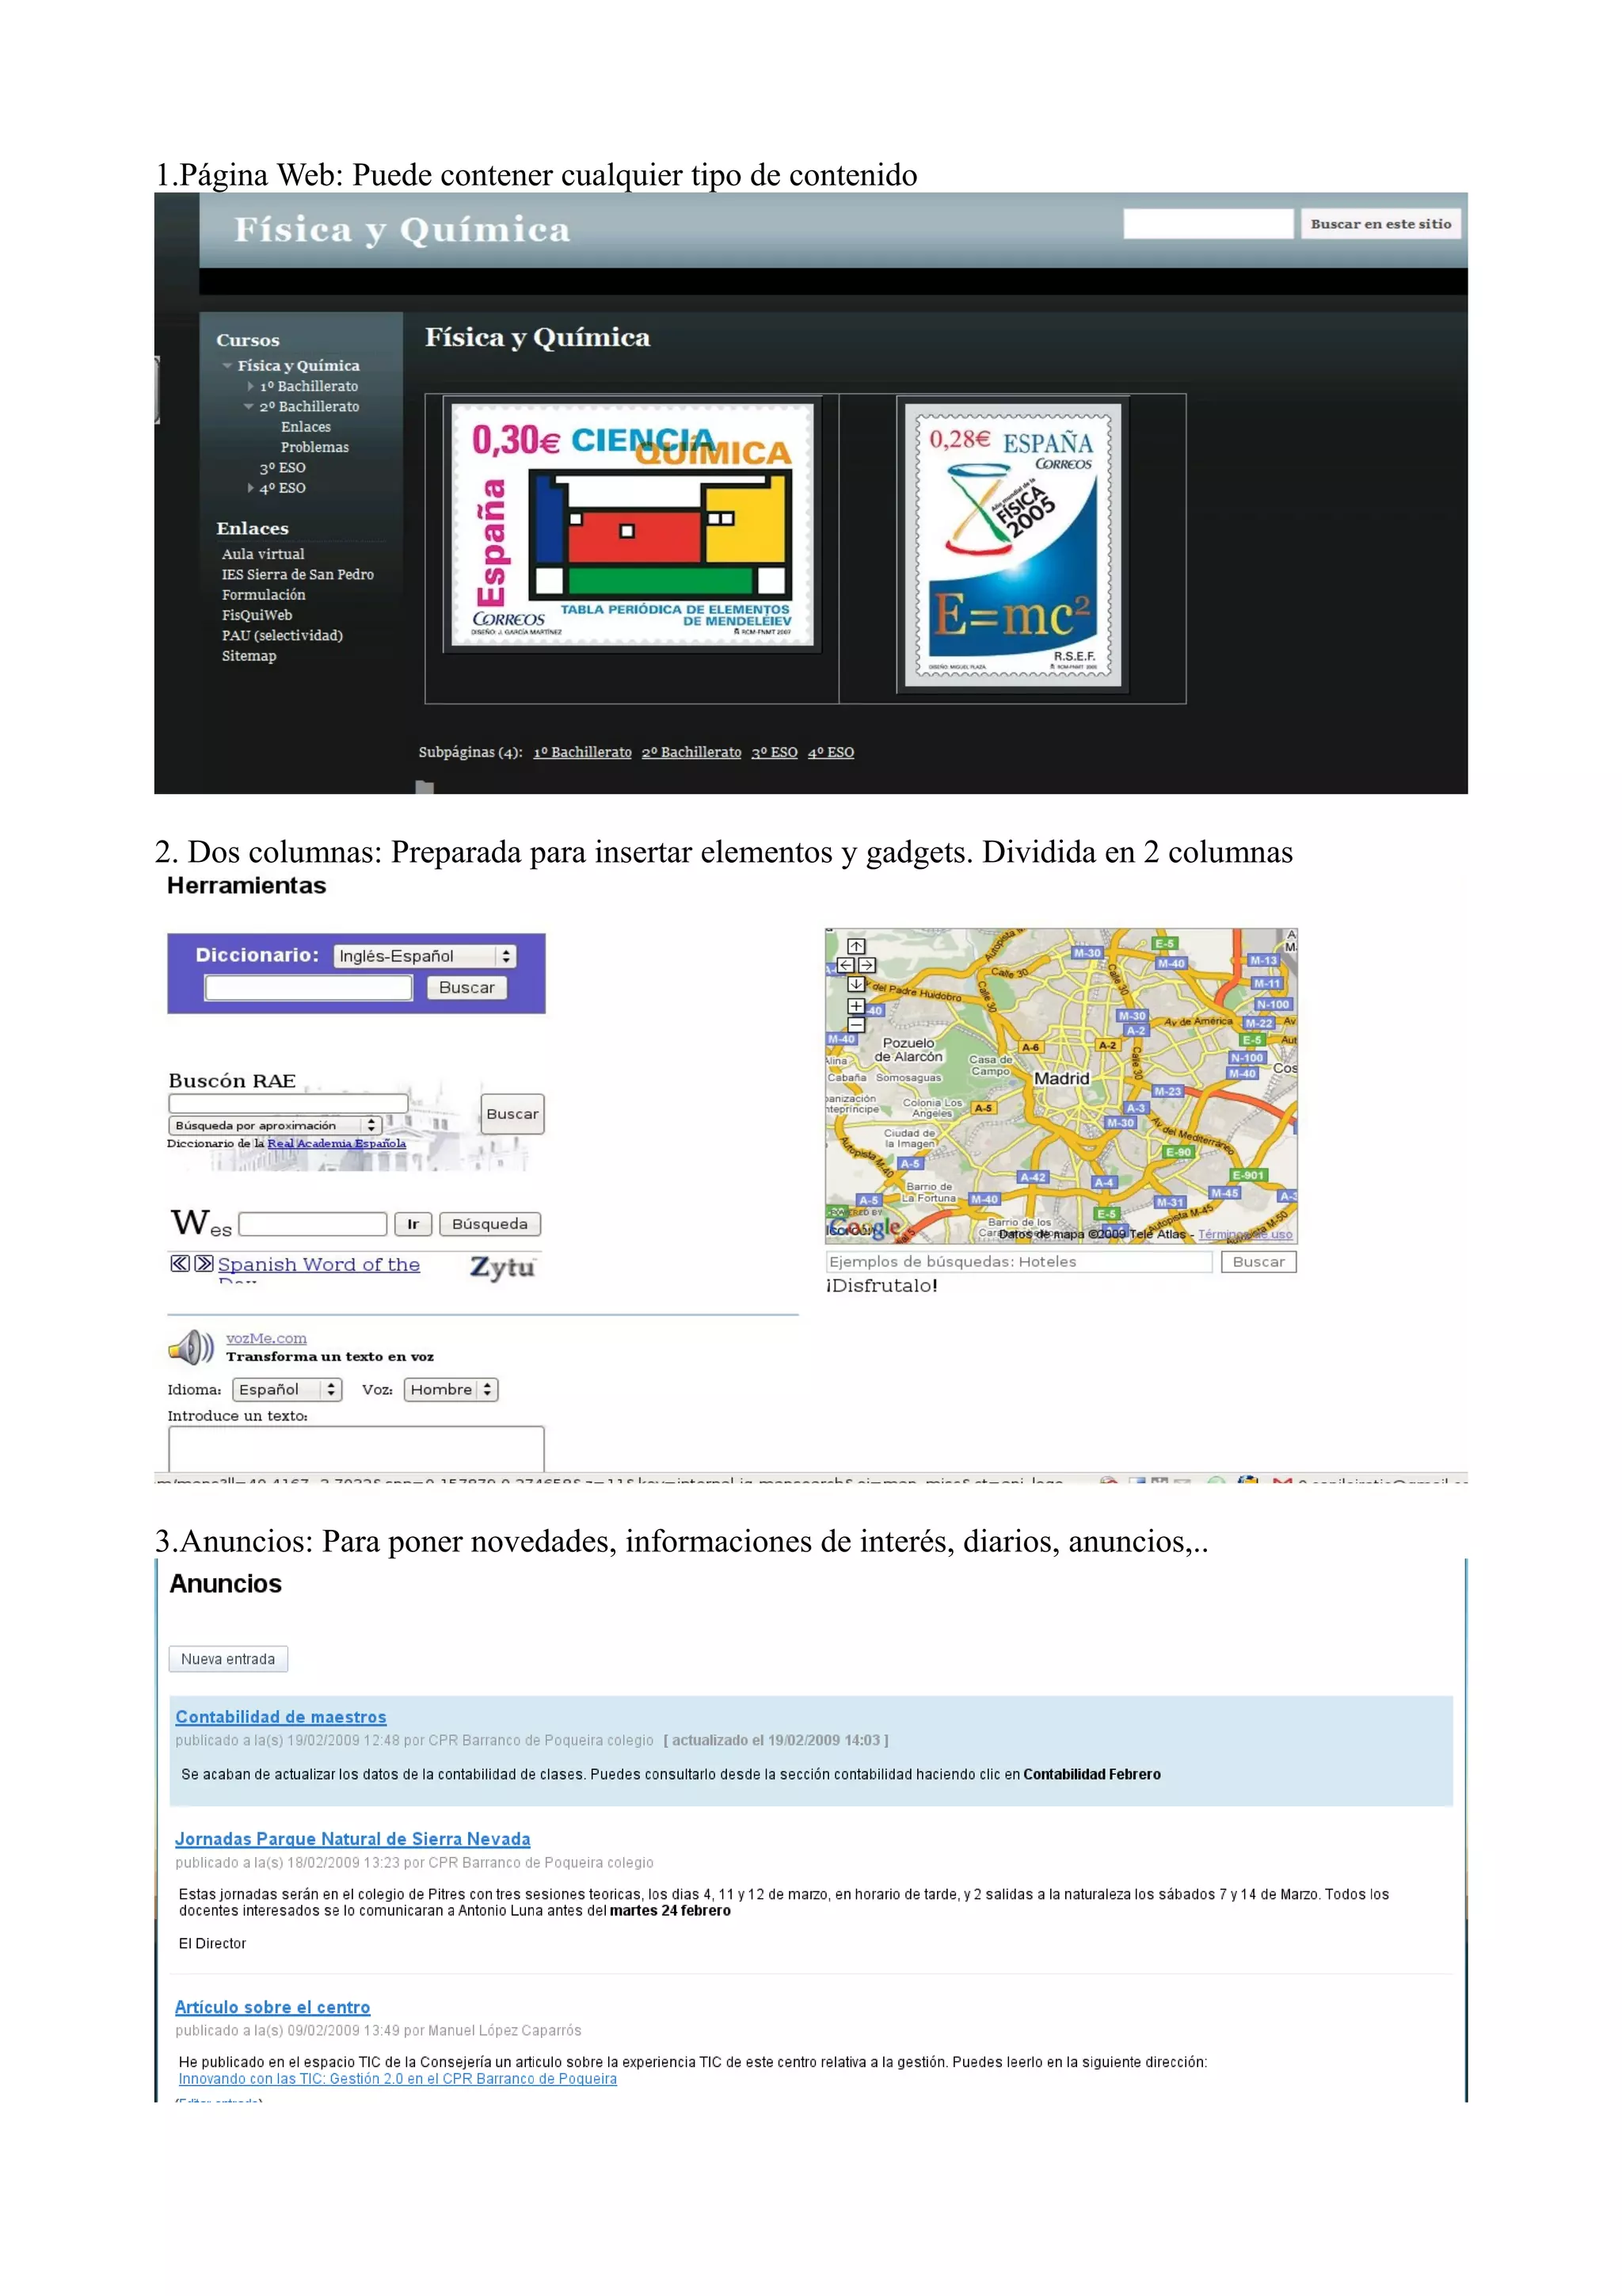Click the site search input field
Screen dimensions: 1622x2296
[1209, 224]
